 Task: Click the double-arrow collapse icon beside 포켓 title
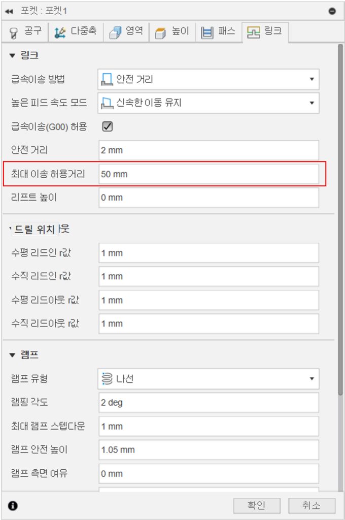9,11
